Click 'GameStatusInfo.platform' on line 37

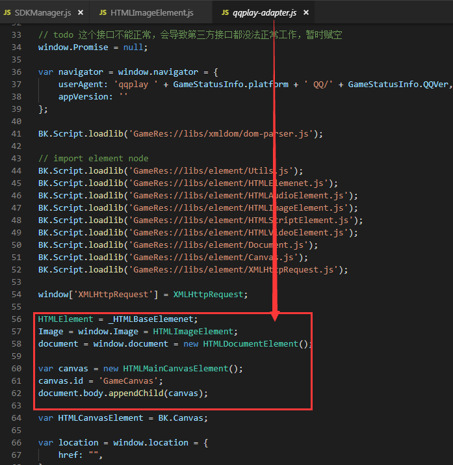[x=231, y=85]
